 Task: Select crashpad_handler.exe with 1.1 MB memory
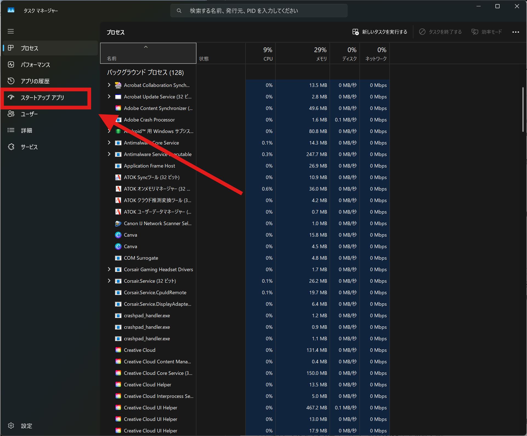coord(147,339)
